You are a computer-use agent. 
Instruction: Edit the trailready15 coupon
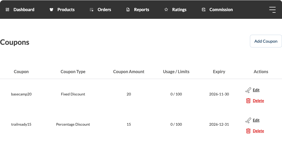(x=256, y=120)
